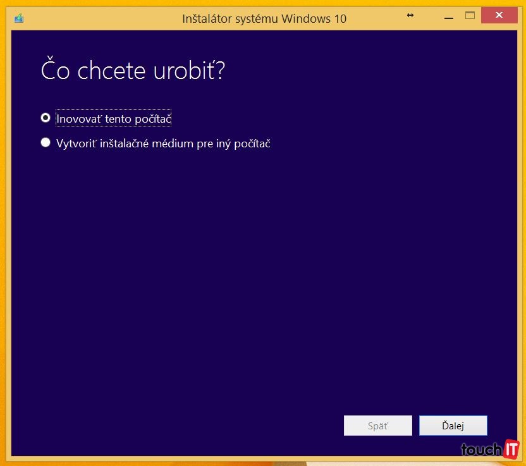526x466 pixels.
Task: Select the "Inovovať tento počítač" radio button
Action: [x=46, y=118]
